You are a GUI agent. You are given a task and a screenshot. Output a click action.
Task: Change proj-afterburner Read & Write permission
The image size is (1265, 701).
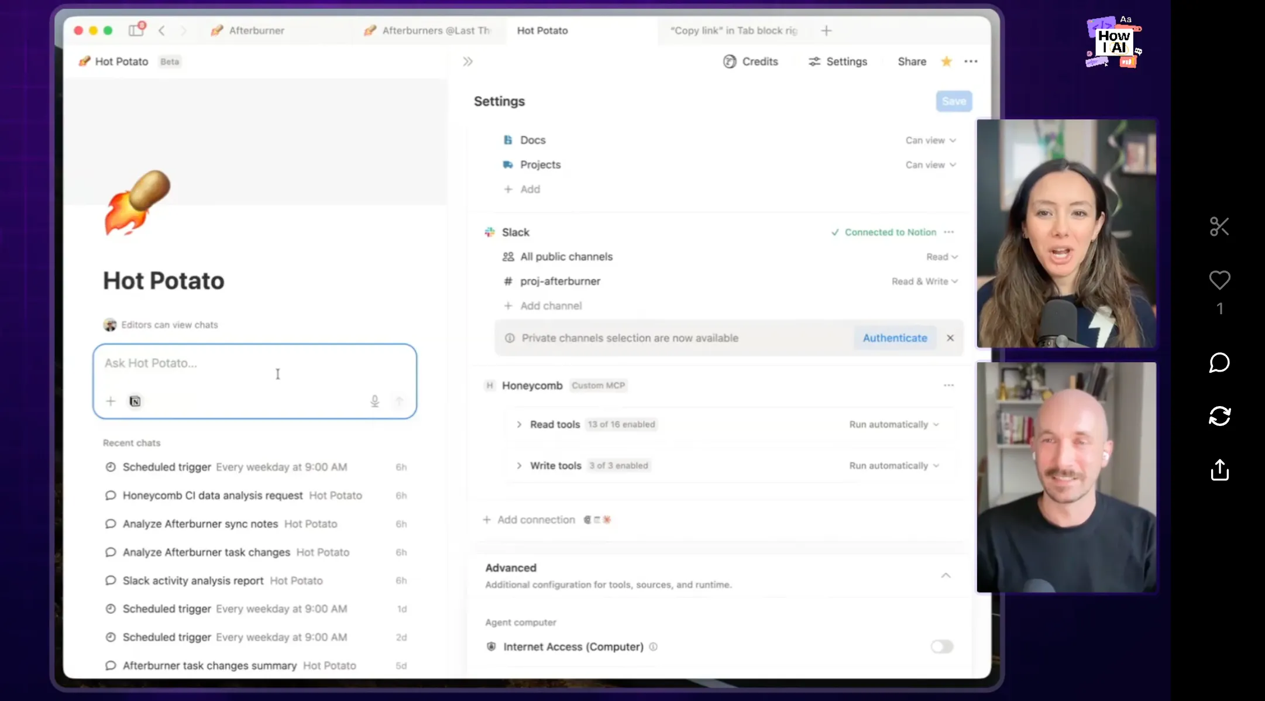tap(925, 281)
